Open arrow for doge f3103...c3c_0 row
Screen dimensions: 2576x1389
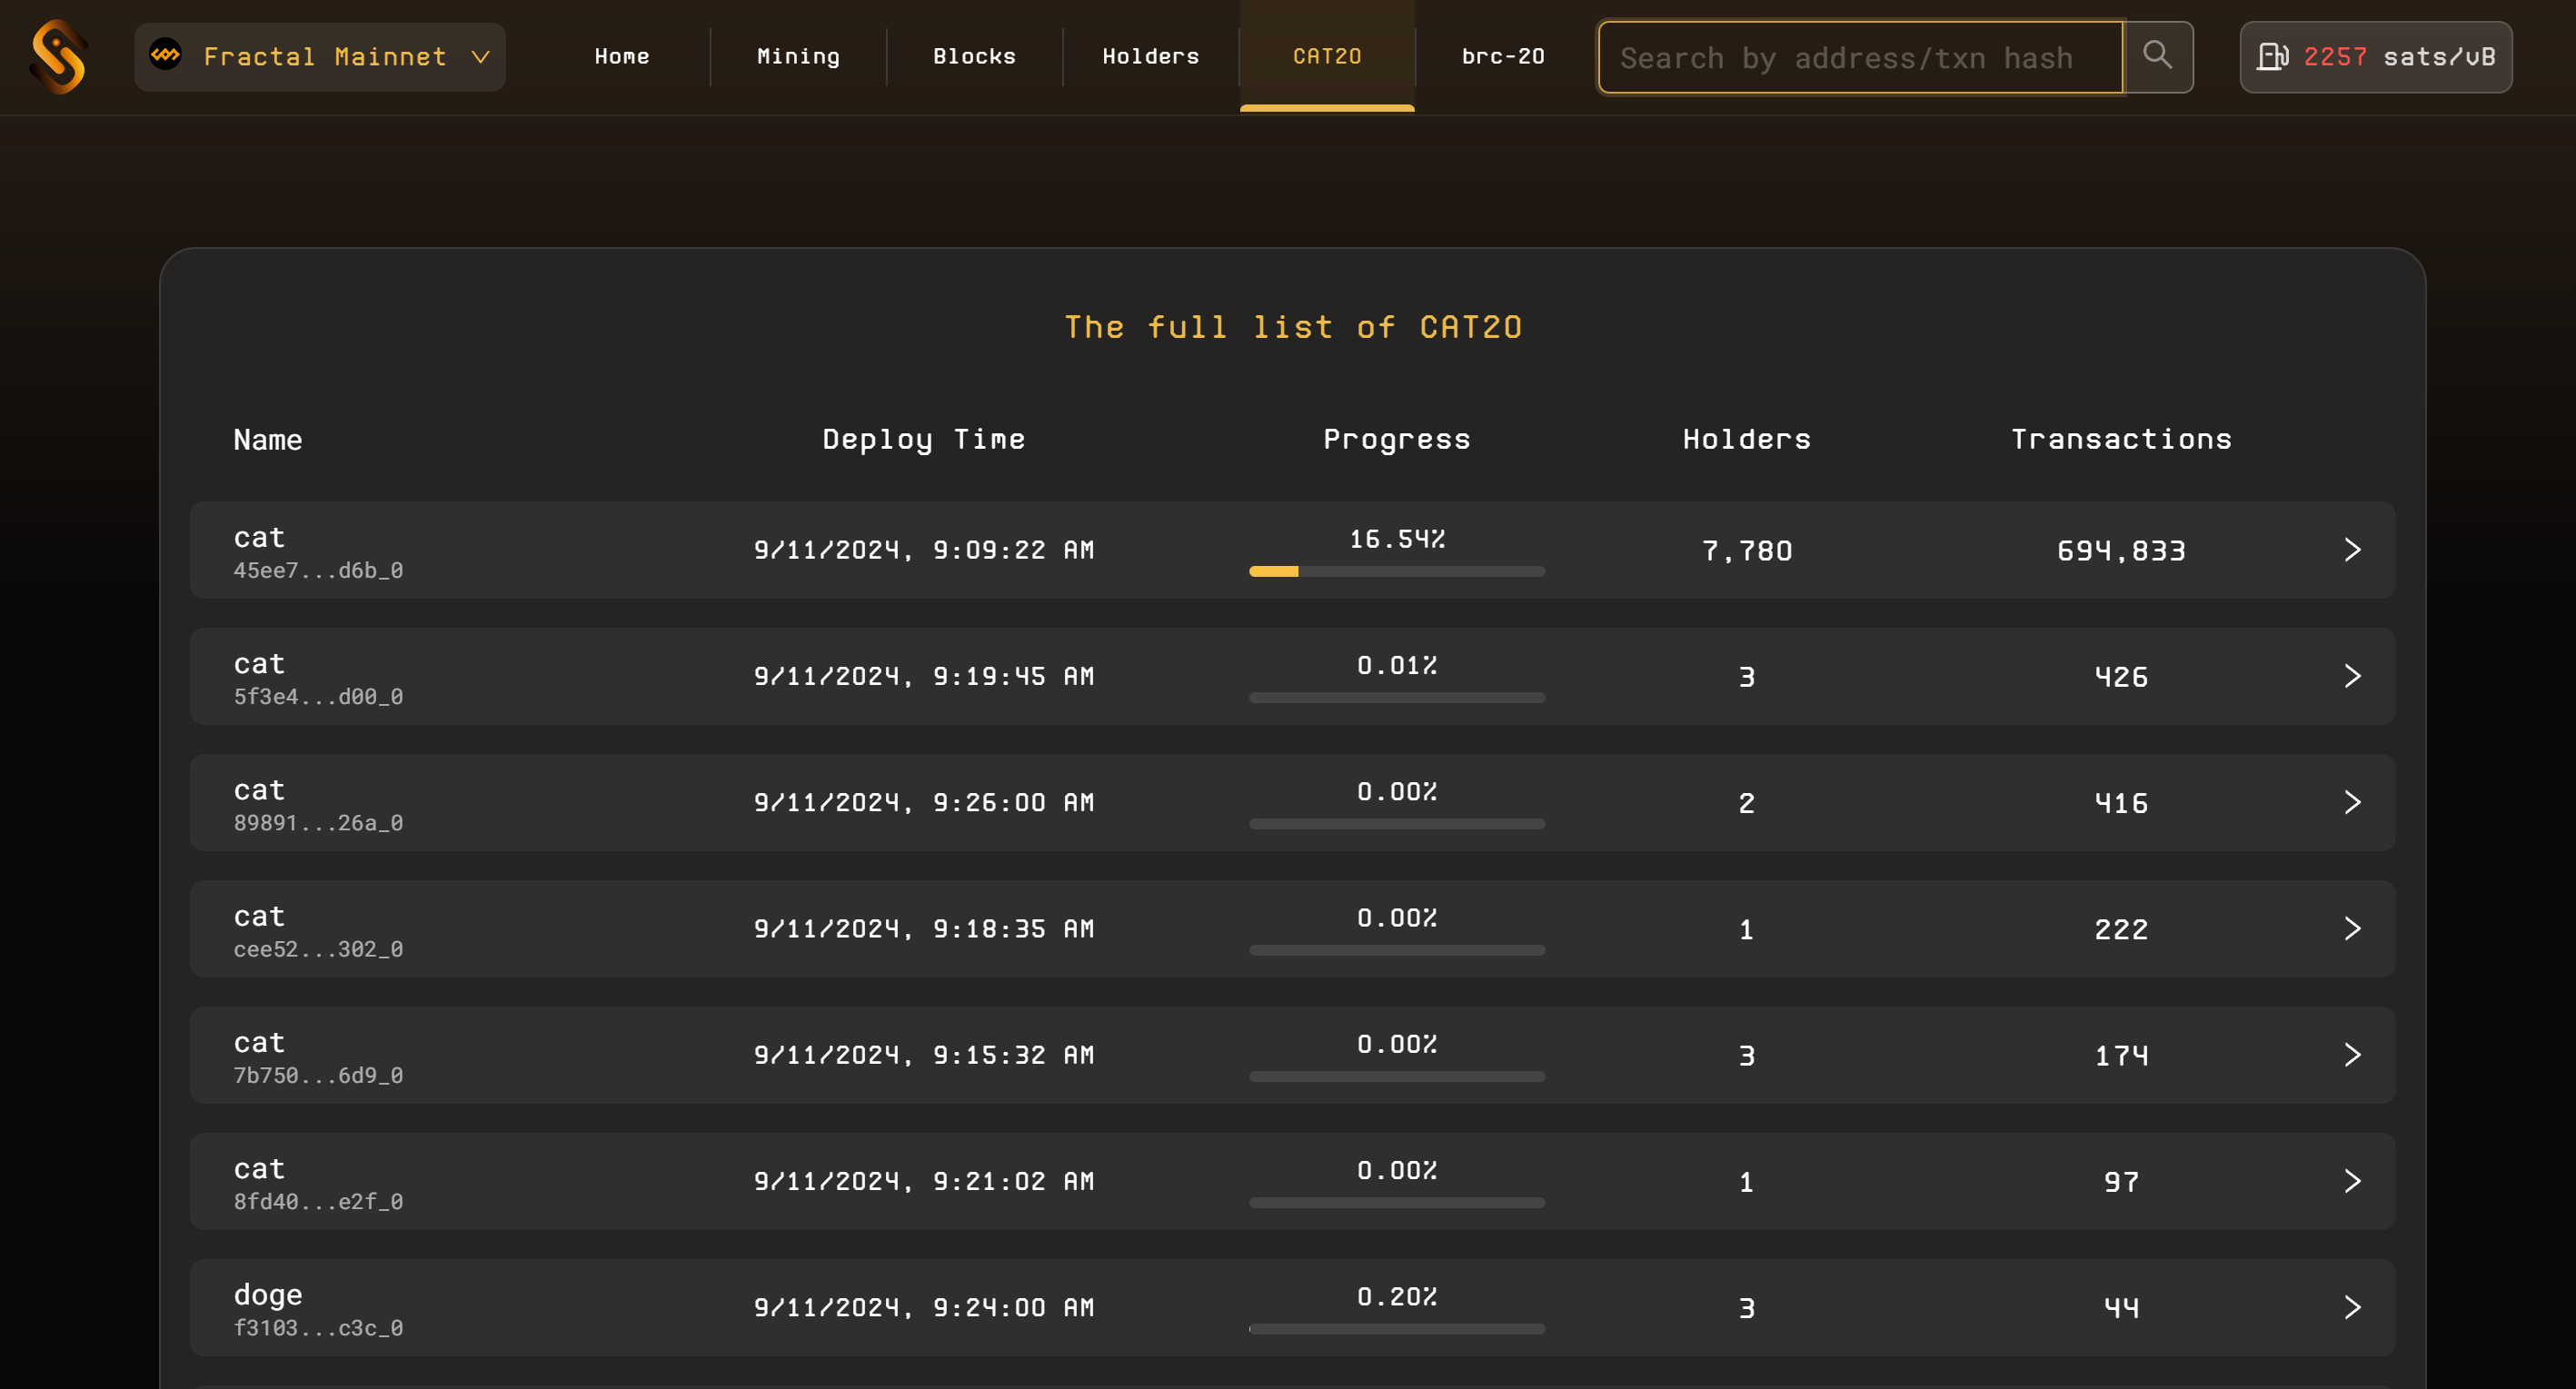tap(2352, 1307)
